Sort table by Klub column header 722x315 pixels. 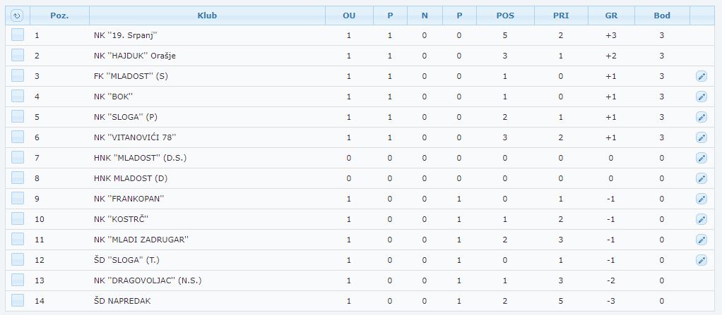click(x=207, y=16)
